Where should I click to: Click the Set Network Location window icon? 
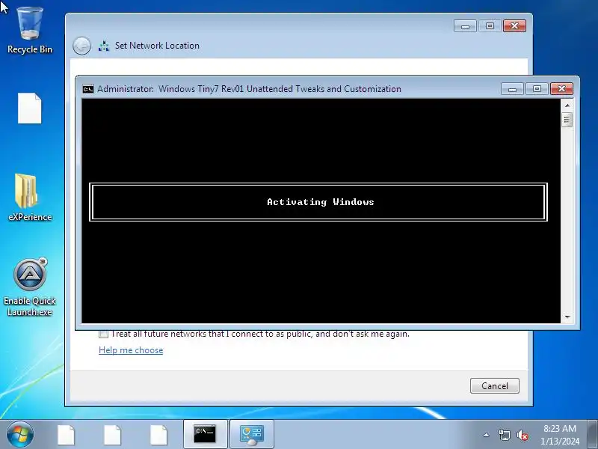[104, 46]
